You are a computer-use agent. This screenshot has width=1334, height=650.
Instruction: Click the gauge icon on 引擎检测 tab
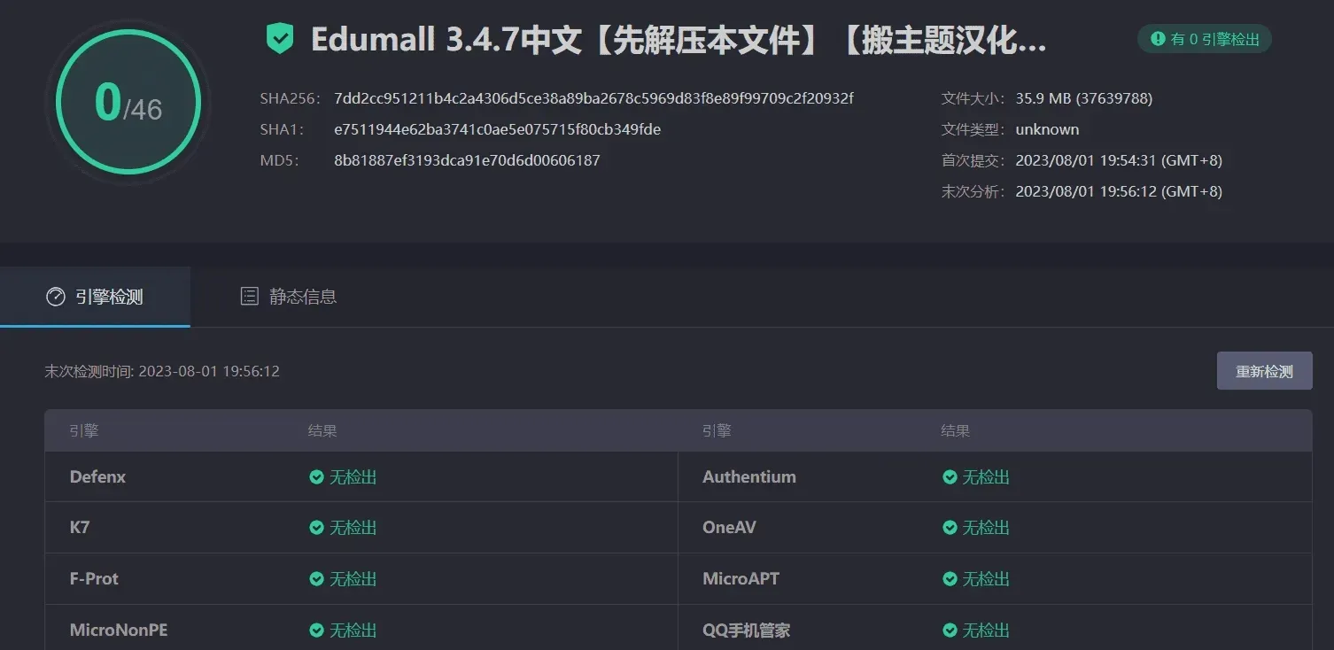coord(56,297)
